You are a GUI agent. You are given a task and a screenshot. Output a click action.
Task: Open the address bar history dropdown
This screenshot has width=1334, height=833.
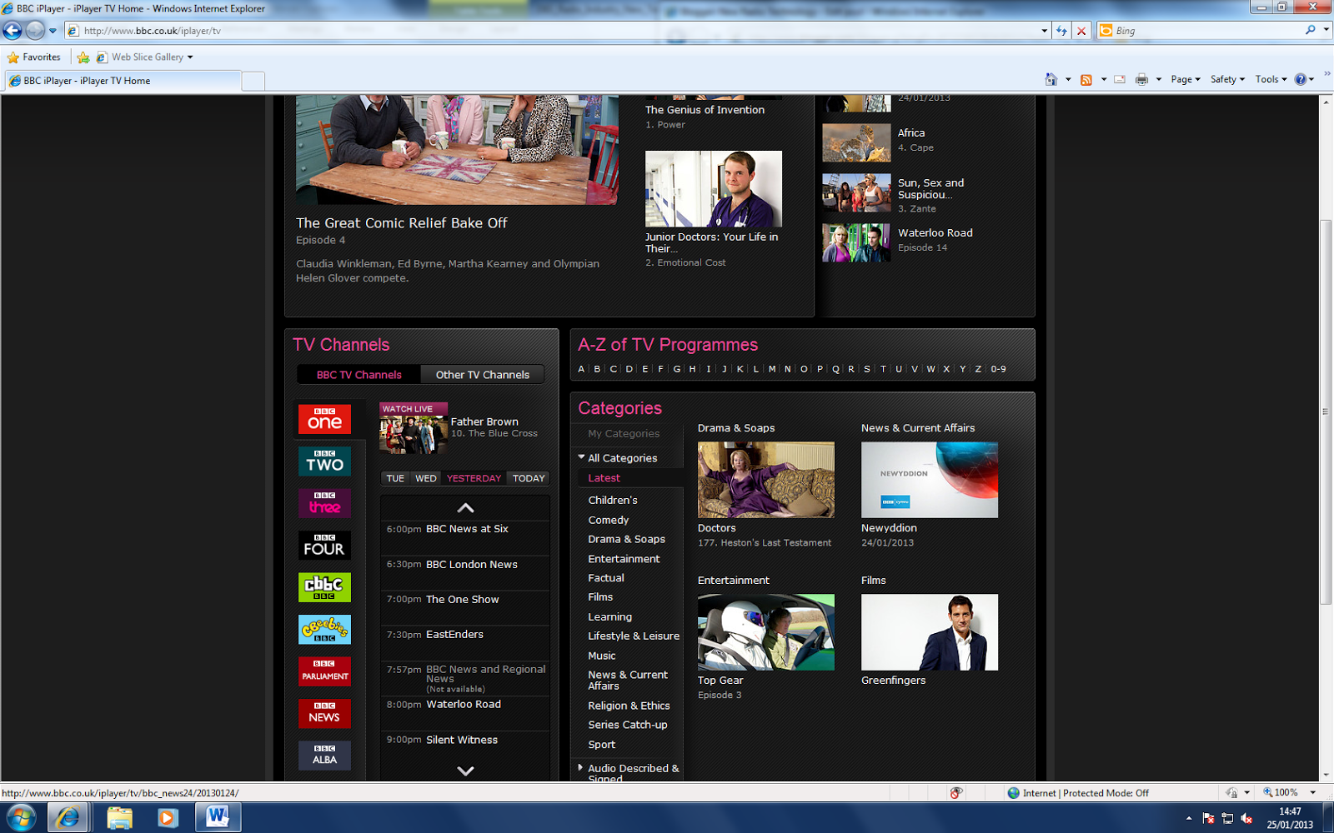click(1044, 31)
